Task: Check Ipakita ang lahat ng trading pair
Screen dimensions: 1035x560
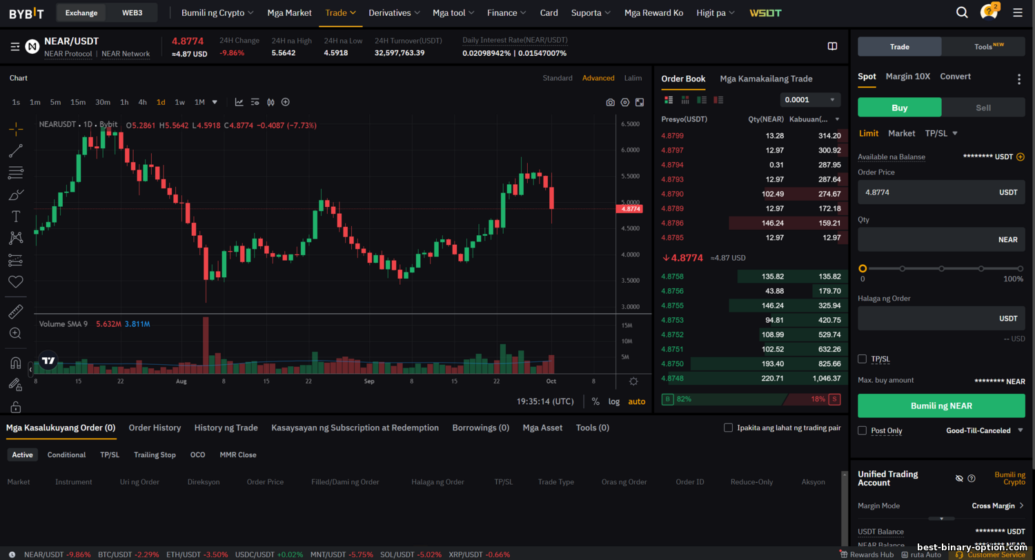Action: click(728, 428)
